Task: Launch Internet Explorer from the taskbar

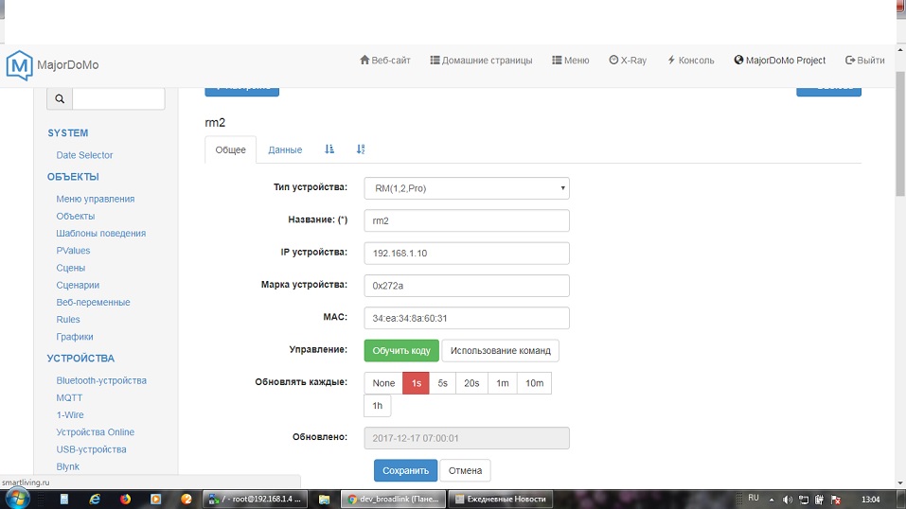Action: [x=95, y=500]
